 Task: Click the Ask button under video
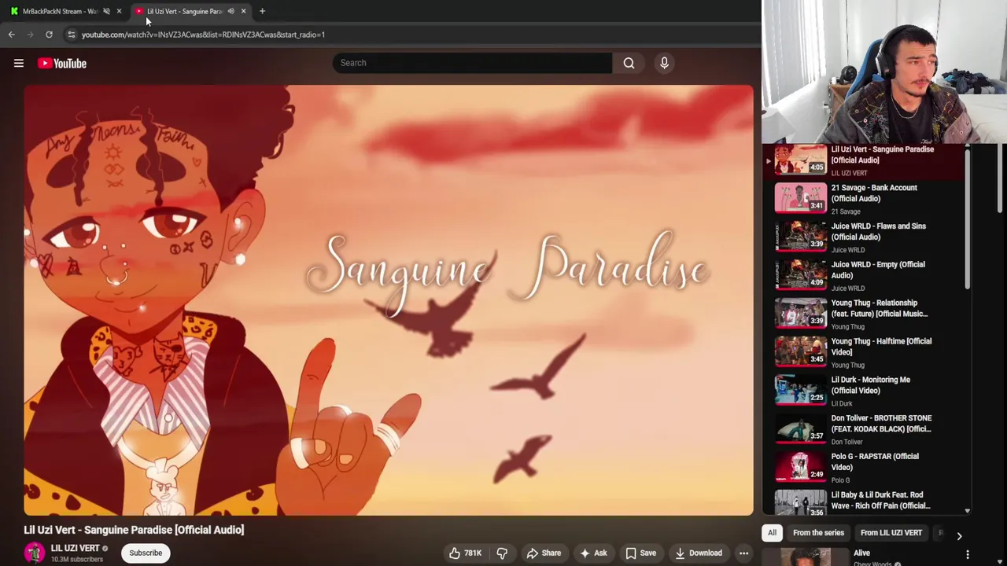pyautogui.click(x=593, y=553)
